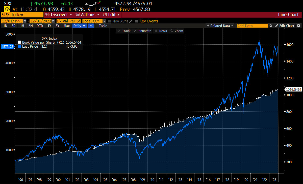Activate the Zoom tool

(x=176, y=31)
